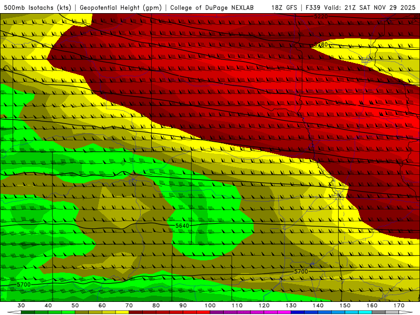
Task: Click the bright magenta 125–130 kt swatch
Action: [x=285, y=312]
